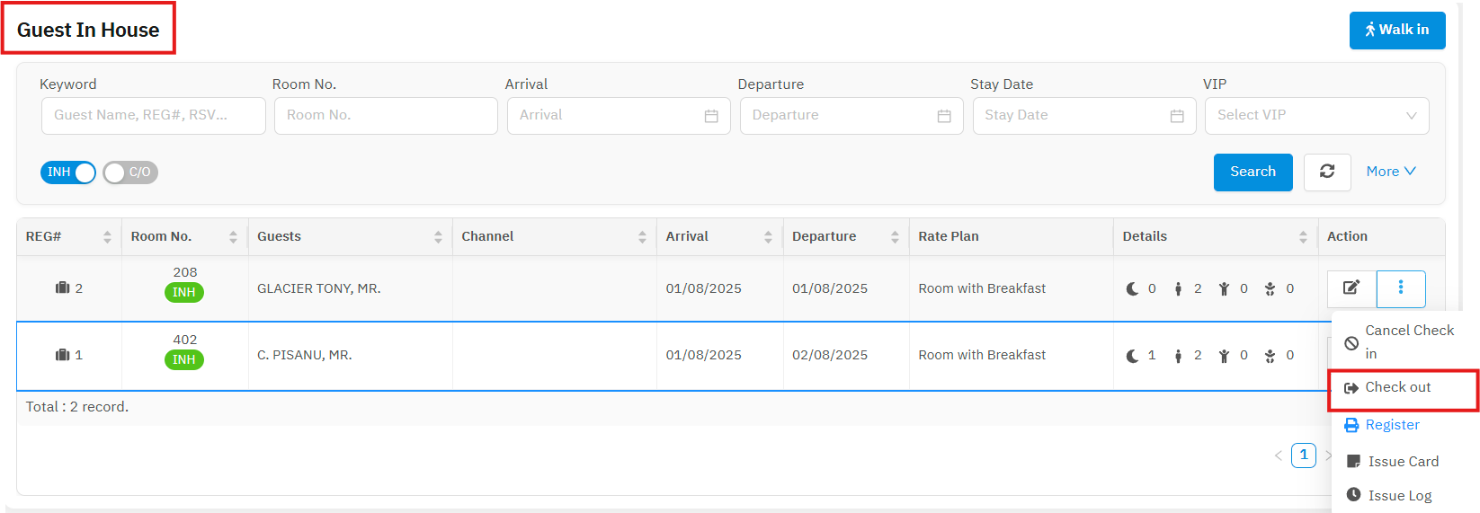This screenshot has height=513, width=1480.
Task: Choose Cancel Check in menu option
Action: pos(1408,341)
